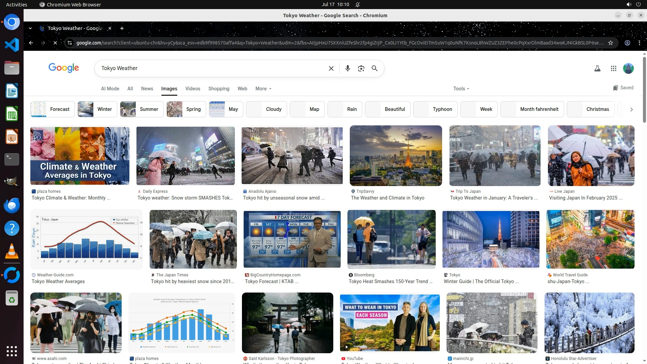Image resolution: width=647 pixels, height=364 pixels.
Task: Open the tab search dropdown arrow
Action: tap(30, 28)
